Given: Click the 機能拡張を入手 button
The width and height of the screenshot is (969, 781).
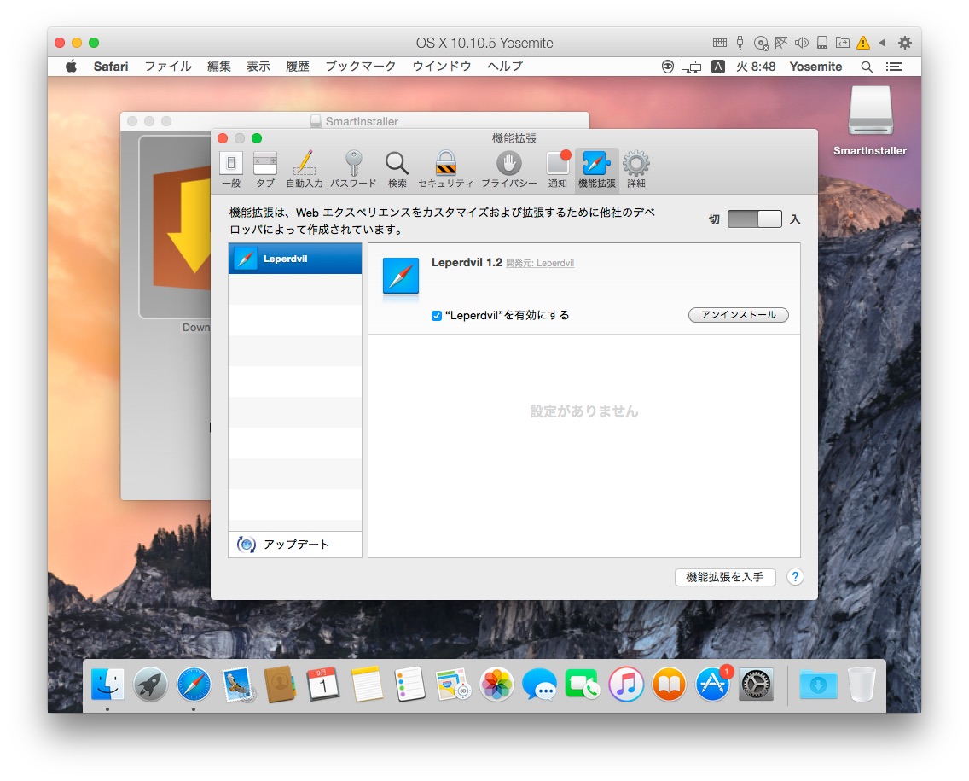Looking at the screenshot, I should pos(725,577).
